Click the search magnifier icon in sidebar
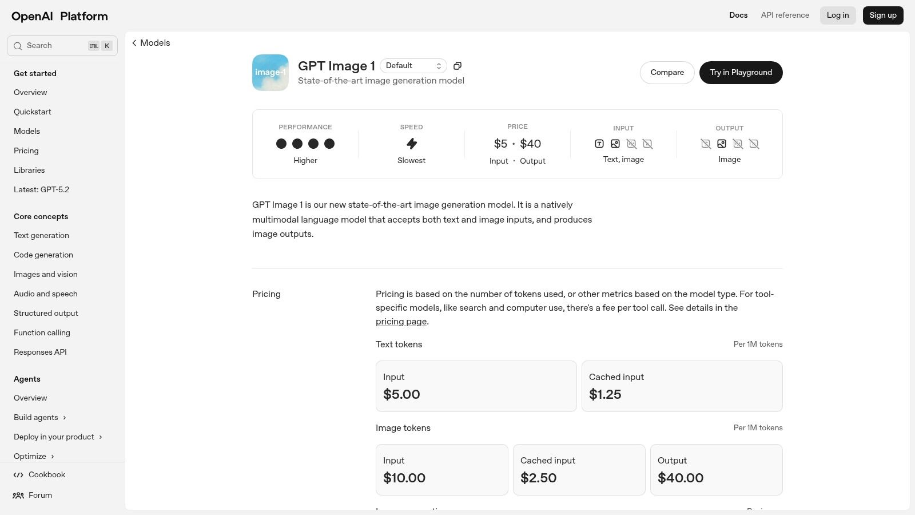 pos(18,45)
